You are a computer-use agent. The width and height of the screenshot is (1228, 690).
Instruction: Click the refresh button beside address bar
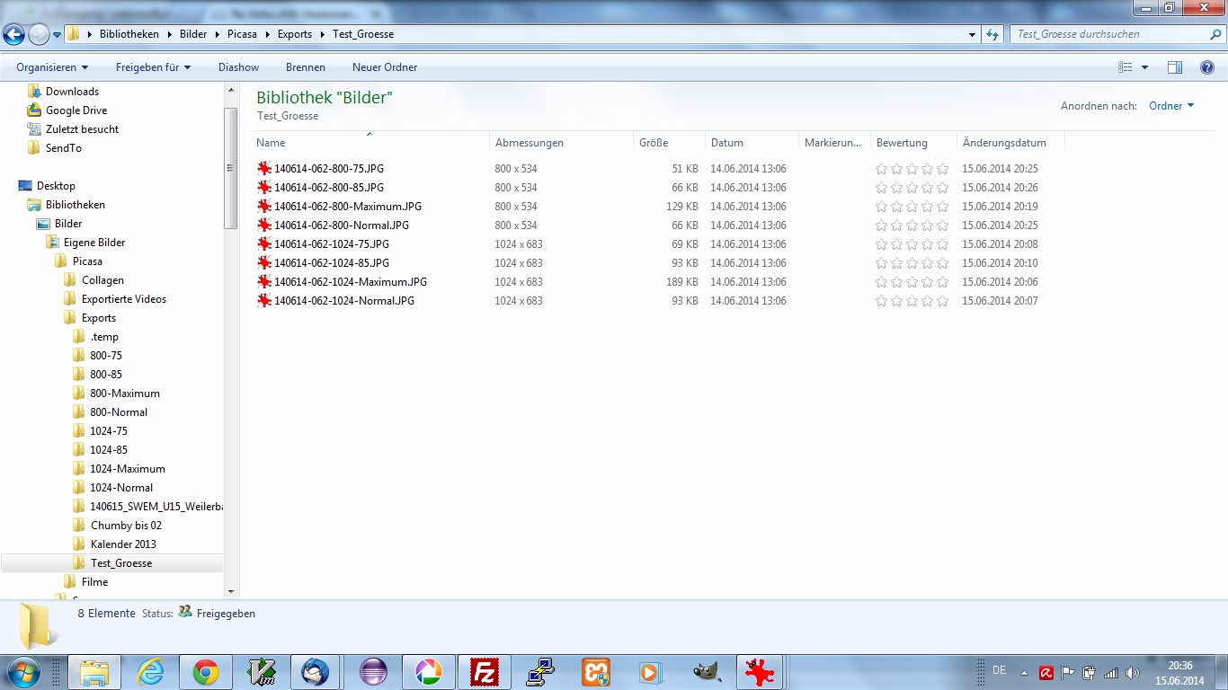[x=992, y=35]
